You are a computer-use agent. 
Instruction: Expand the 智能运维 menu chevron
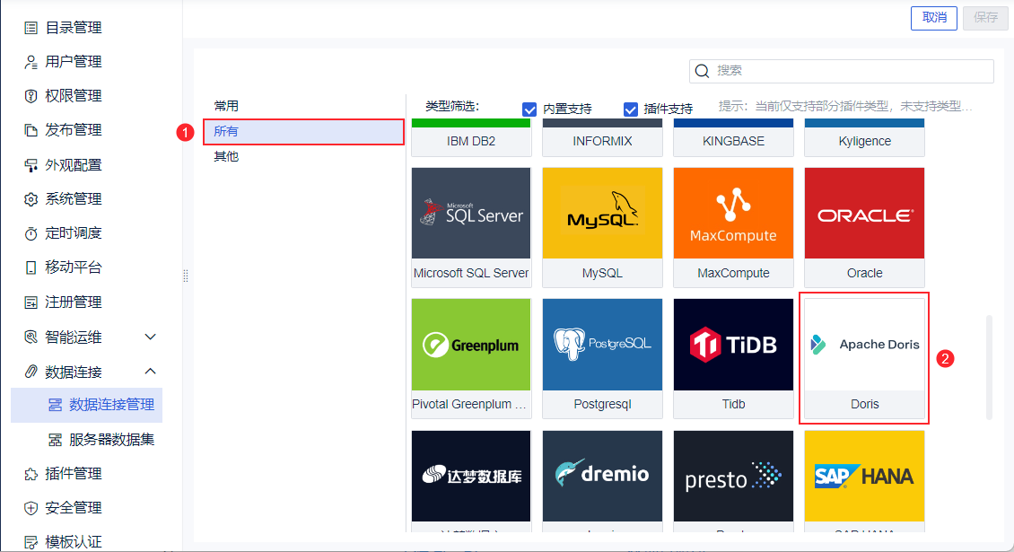click(150, 337)
